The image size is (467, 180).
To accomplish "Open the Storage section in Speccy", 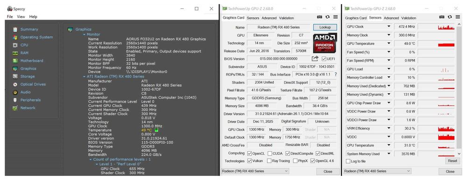I will pyautogui.click(x=28, y=76).
